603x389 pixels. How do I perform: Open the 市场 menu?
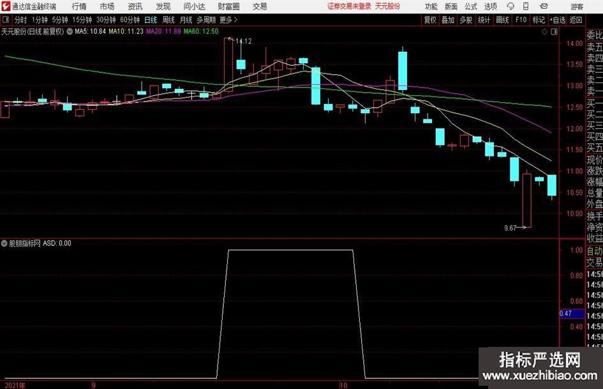(x=107, y=6)
